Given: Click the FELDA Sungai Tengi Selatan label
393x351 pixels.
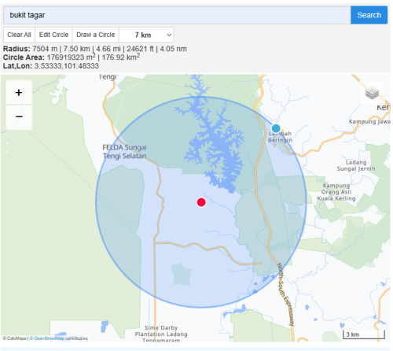Looking at the screenshot, I should [124, 152].
